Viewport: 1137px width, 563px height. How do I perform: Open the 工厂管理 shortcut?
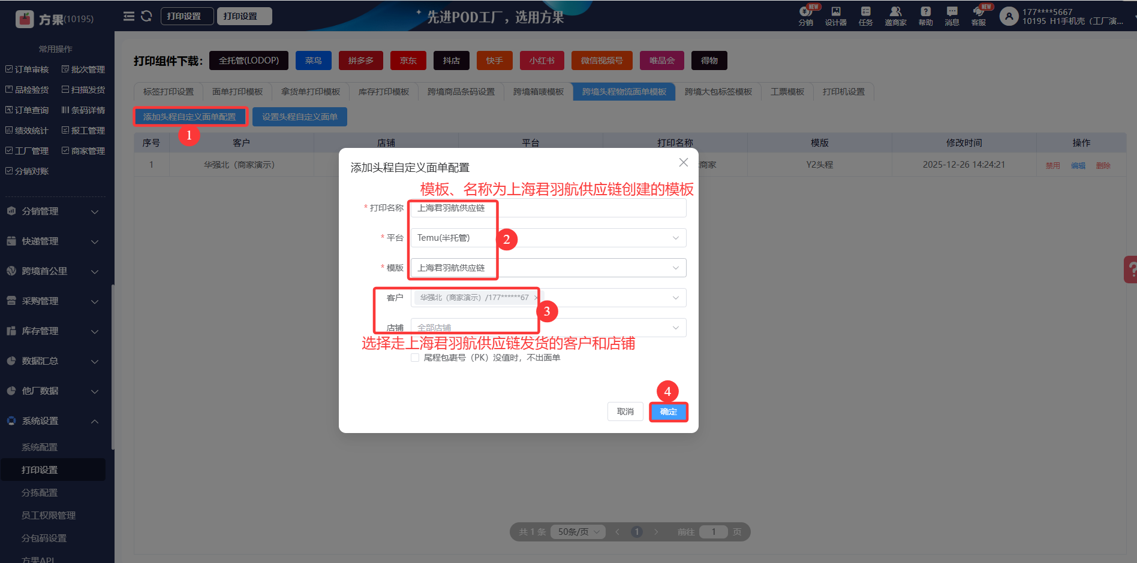[x=28, y=151]
